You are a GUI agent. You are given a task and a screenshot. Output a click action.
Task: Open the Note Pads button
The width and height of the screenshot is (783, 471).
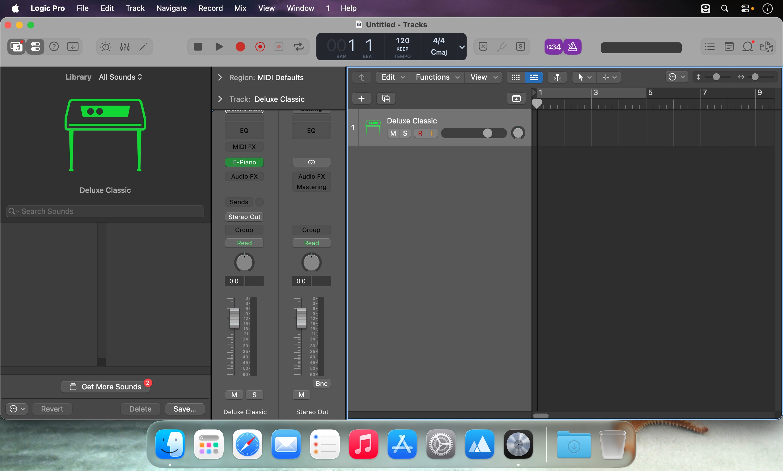click(x=729, y=47)
